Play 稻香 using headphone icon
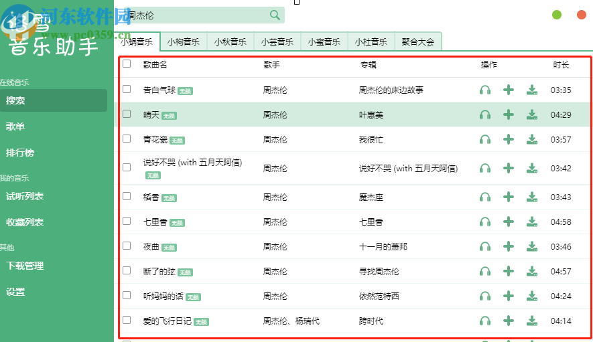Screen dimensions: 593x342 tap(485, 197)
